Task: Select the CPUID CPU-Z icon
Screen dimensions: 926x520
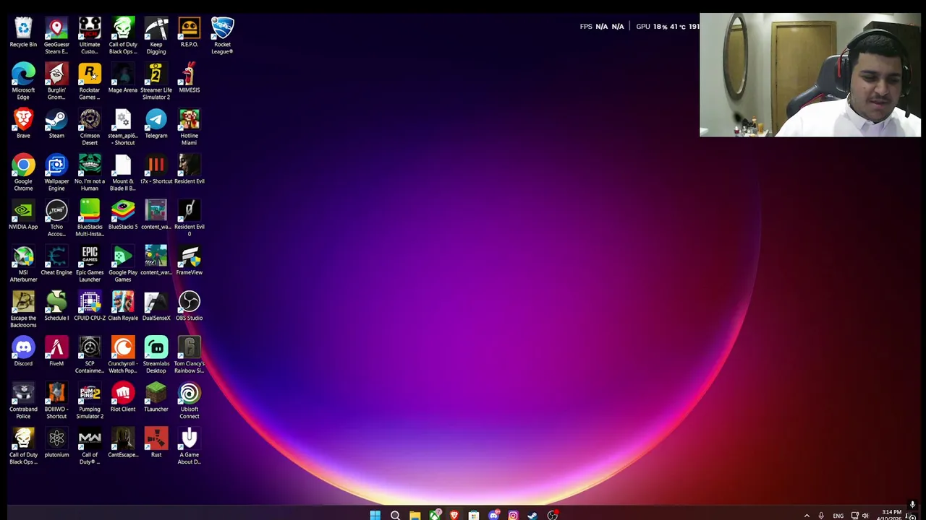Action: 90,306
